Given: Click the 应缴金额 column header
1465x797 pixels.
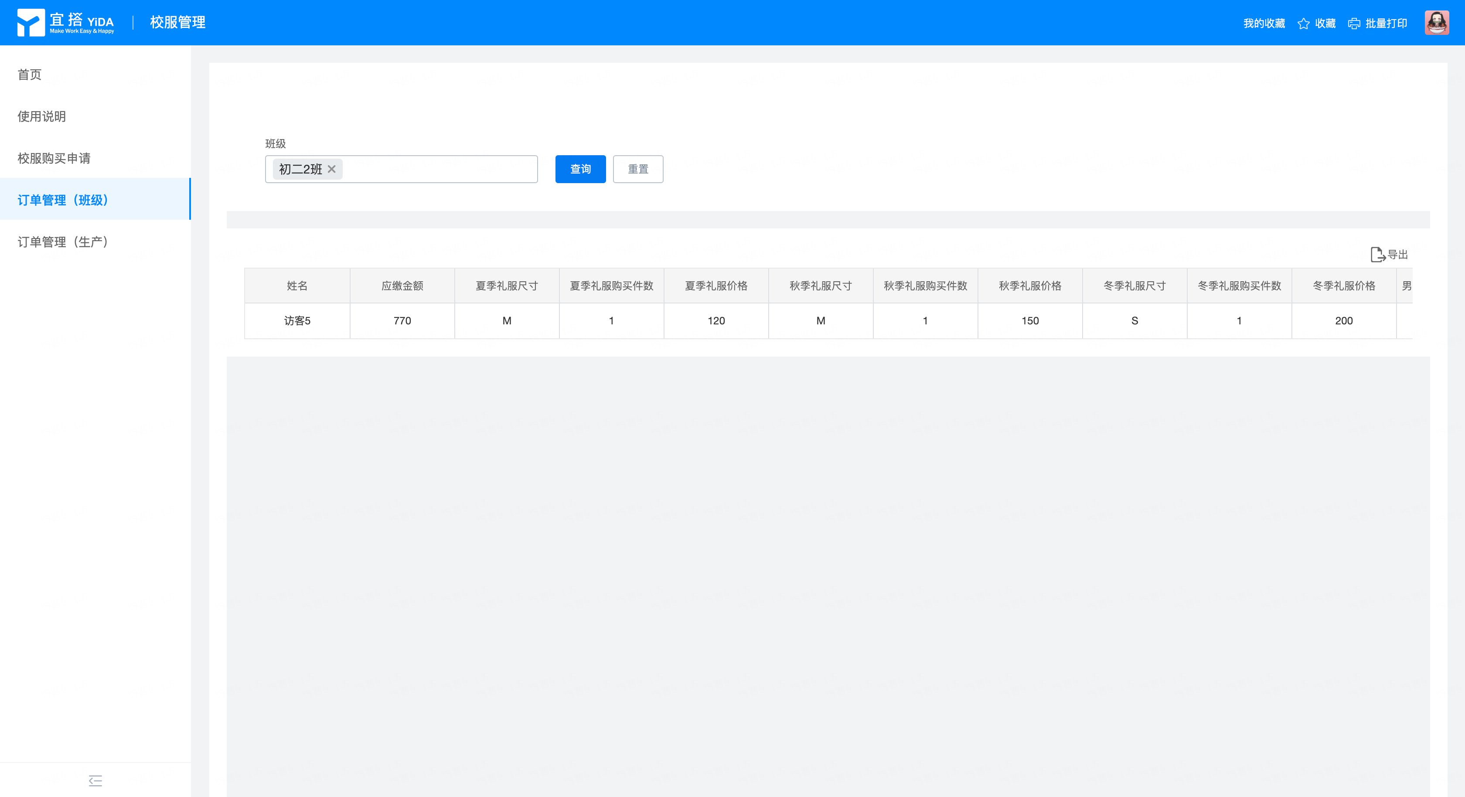Looking at the screenshot, I should 402,286.
